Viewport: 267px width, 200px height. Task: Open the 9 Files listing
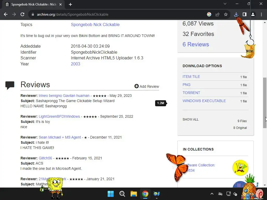(242, 121)
